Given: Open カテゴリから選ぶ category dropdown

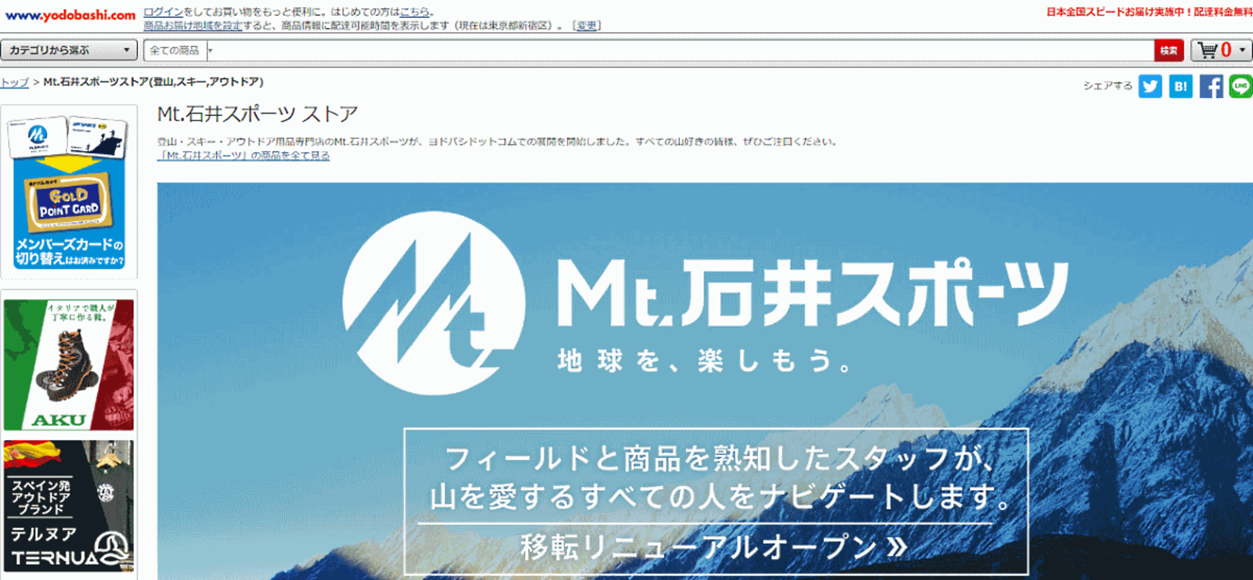Looking at the screenshot, I should [x=69, y=50].
